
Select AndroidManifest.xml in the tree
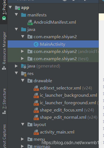pos(55,22)
